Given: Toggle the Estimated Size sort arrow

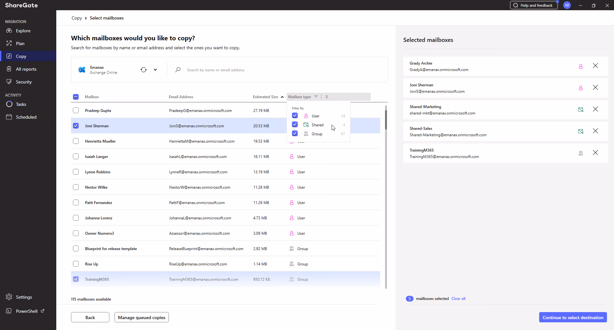Looking at the screenshot, I should (282, 97).
